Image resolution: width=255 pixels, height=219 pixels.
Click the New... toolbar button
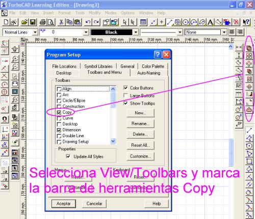(140, 113)
